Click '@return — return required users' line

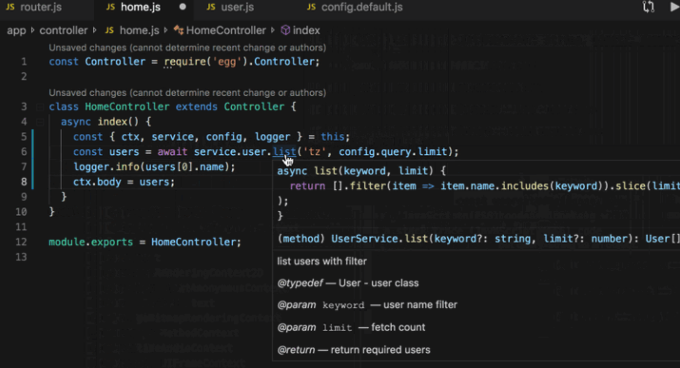(x=353, y=350)
